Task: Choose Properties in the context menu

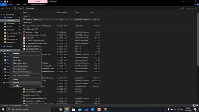Action: coord(25,86)
